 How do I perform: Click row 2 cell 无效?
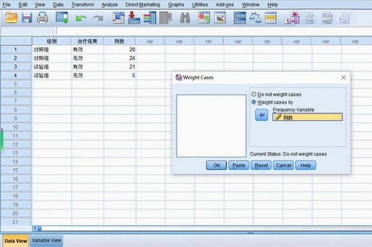(x=87, y=58)
